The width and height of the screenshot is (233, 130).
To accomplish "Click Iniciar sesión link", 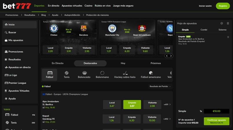I will tap(205, 6).
